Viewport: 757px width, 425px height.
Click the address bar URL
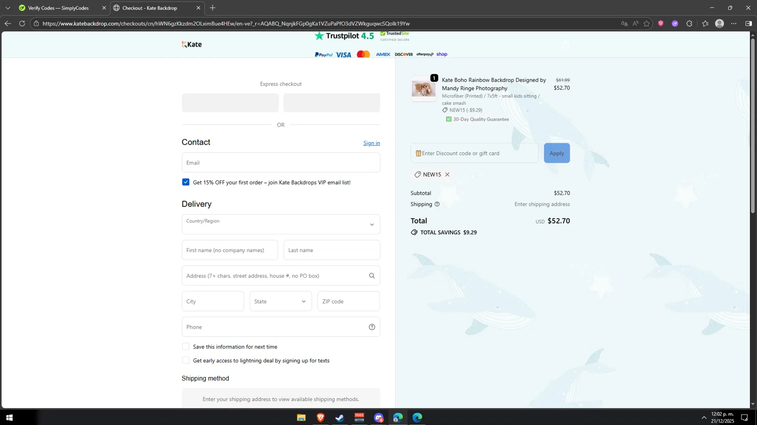click(226, 24)
